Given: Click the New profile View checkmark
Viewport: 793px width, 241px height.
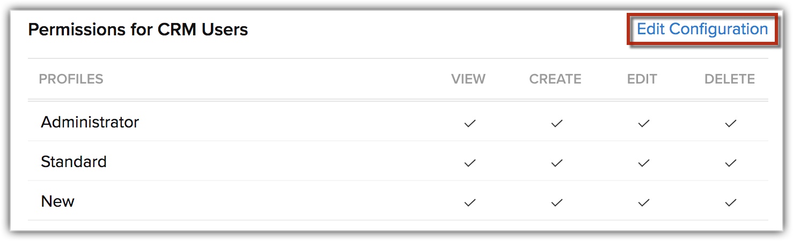Looking at the screenshot, I should pyautogui.click(x=470, y=202).
